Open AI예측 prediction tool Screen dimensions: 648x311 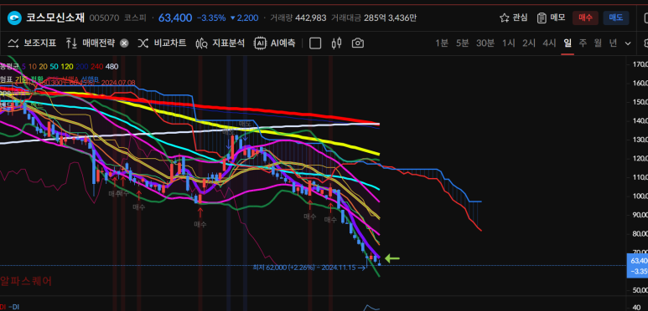pyautogui.click(x=275, y=43)
